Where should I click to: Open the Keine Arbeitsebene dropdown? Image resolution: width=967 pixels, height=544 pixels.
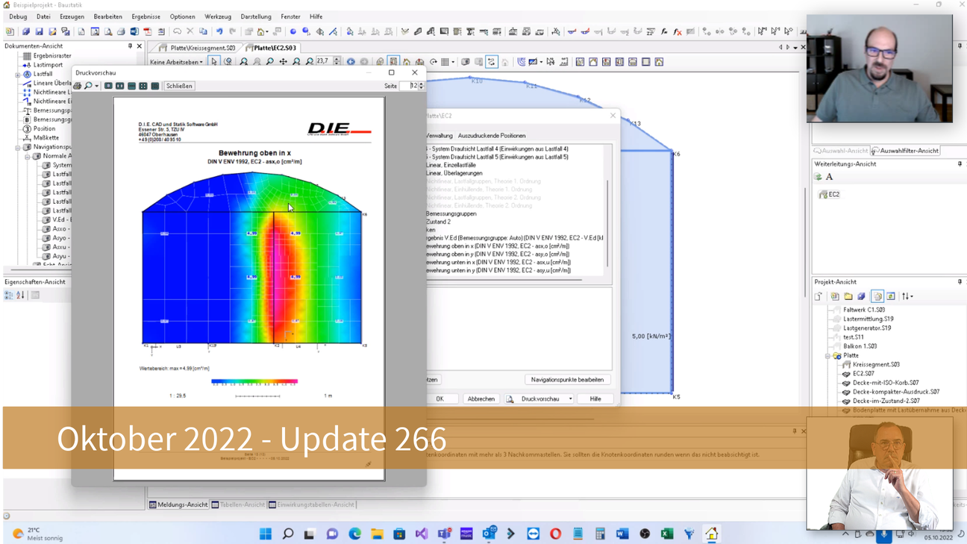176,63
